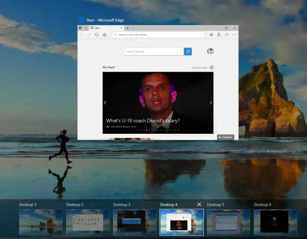
Task: Click the profile avatar on Start page
Action: click(210, 51)
